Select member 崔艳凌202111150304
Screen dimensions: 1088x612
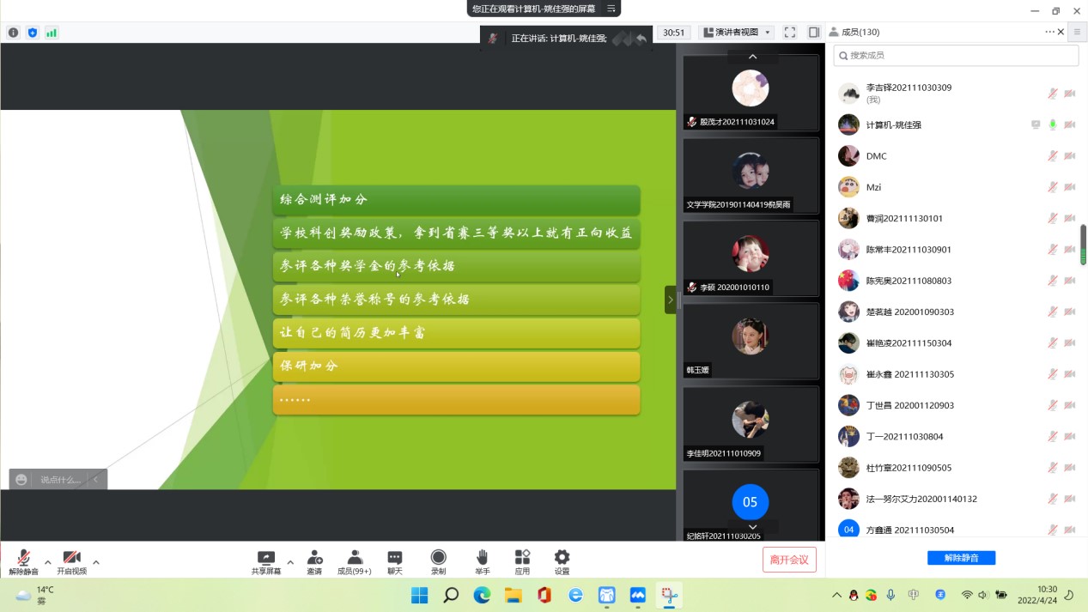click(x=956, y=343)
